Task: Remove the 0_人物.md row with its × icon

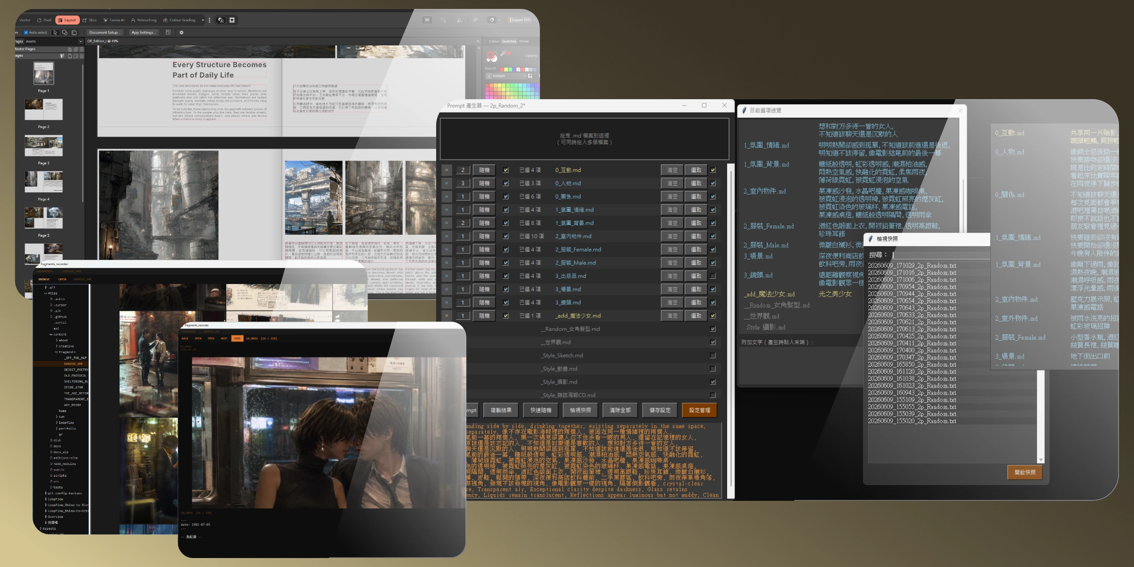Action: [x=447, y=183]
